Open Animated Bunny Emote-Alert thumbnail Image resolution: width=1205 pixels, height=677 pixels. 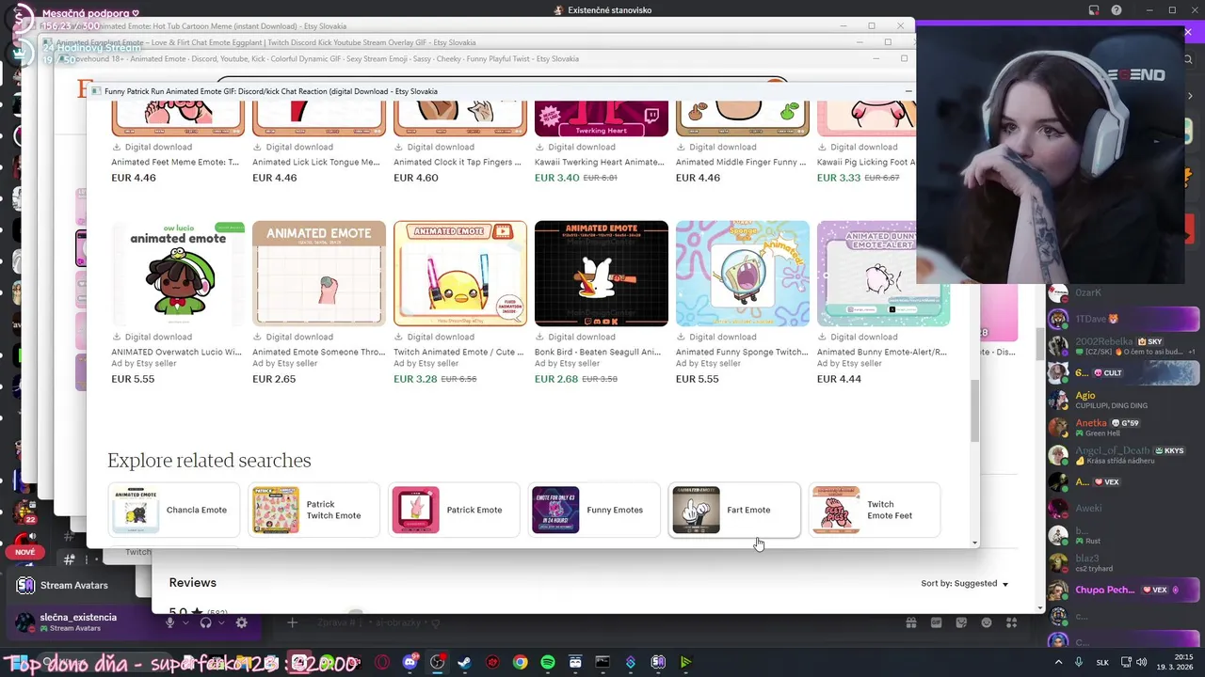coord(883,274)
